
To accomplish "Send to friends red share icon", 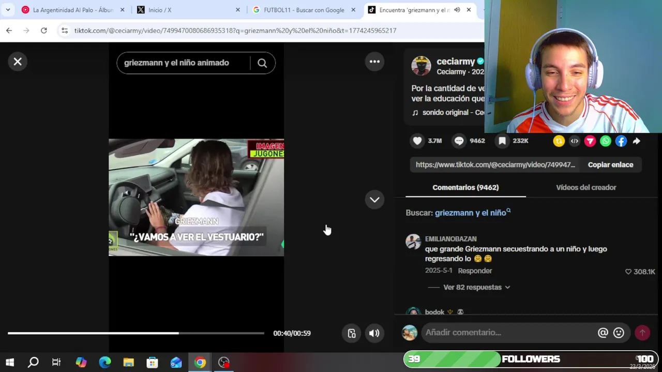I will (590, 141).
